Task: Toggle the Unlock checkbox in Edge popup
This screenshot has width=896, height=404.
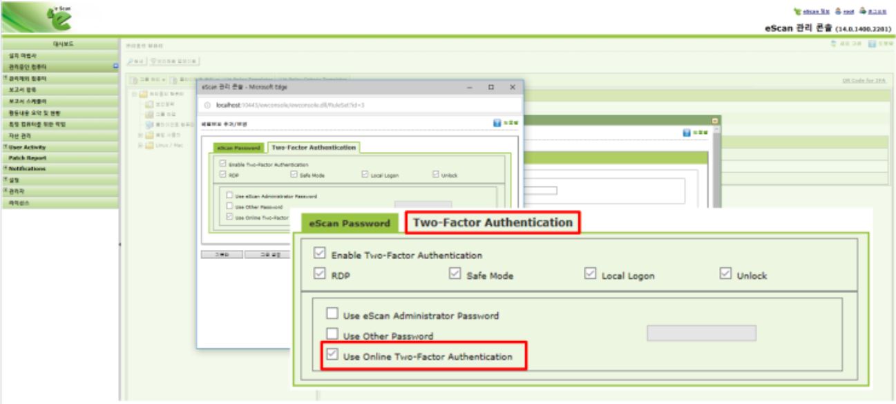Action: (x=435, y=175)
